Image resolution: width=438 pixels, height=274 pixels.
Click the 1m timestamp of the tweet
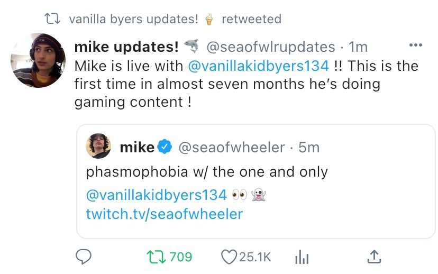click(359, 47)
